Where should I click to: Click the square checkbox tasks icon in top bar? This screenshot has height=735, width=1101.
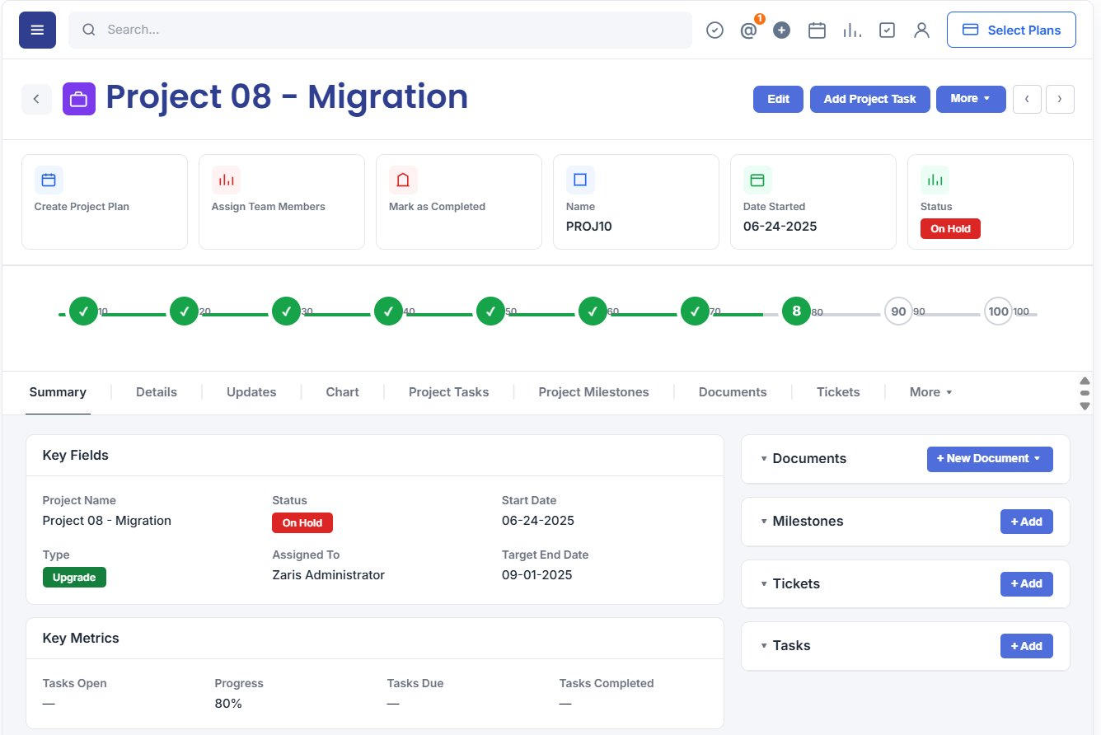tap(887, 30)
